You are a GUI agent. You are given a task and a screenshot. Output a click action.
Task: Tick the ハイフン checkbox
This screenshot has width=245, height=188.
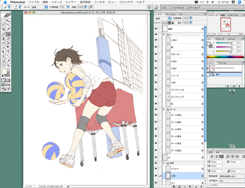[209, 185]
